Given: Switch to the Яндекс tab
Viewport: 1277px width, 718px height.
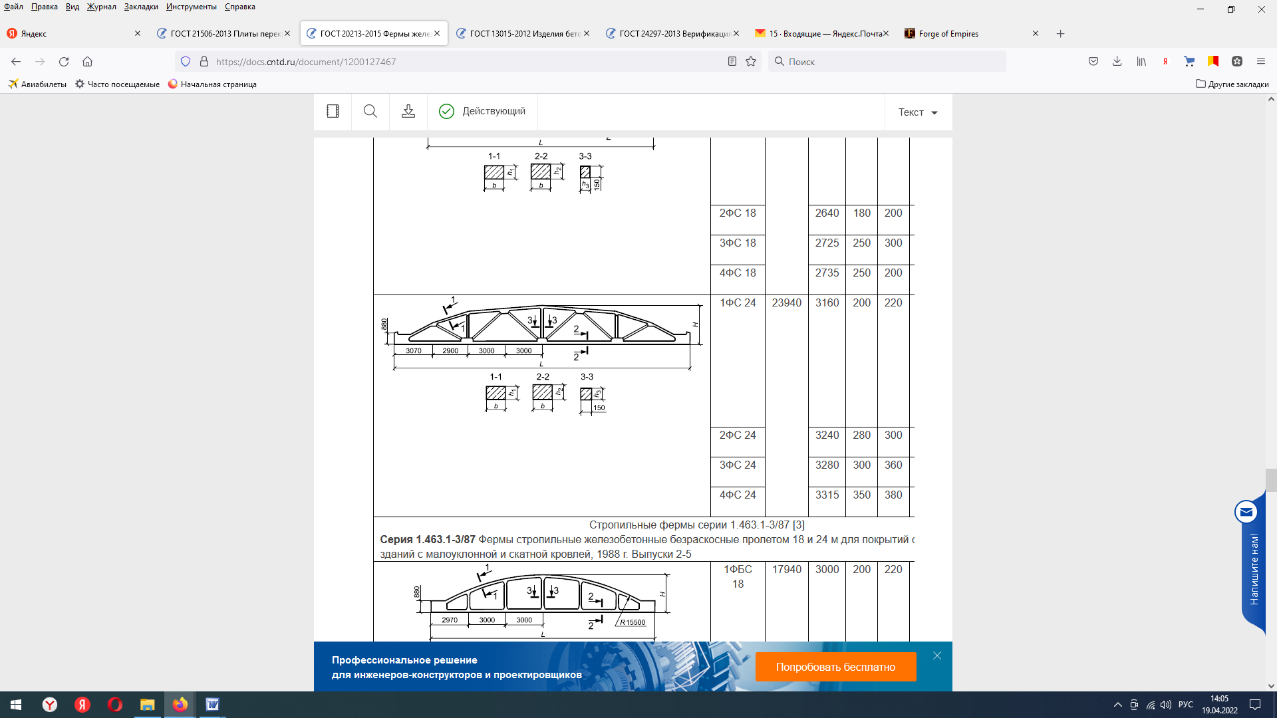Looking at the screenshot, I should point(74,34).
